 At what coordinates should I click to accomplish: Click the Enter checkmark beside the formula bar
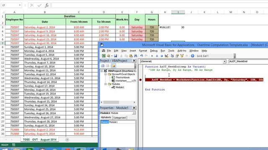click(x=39, y=5)
